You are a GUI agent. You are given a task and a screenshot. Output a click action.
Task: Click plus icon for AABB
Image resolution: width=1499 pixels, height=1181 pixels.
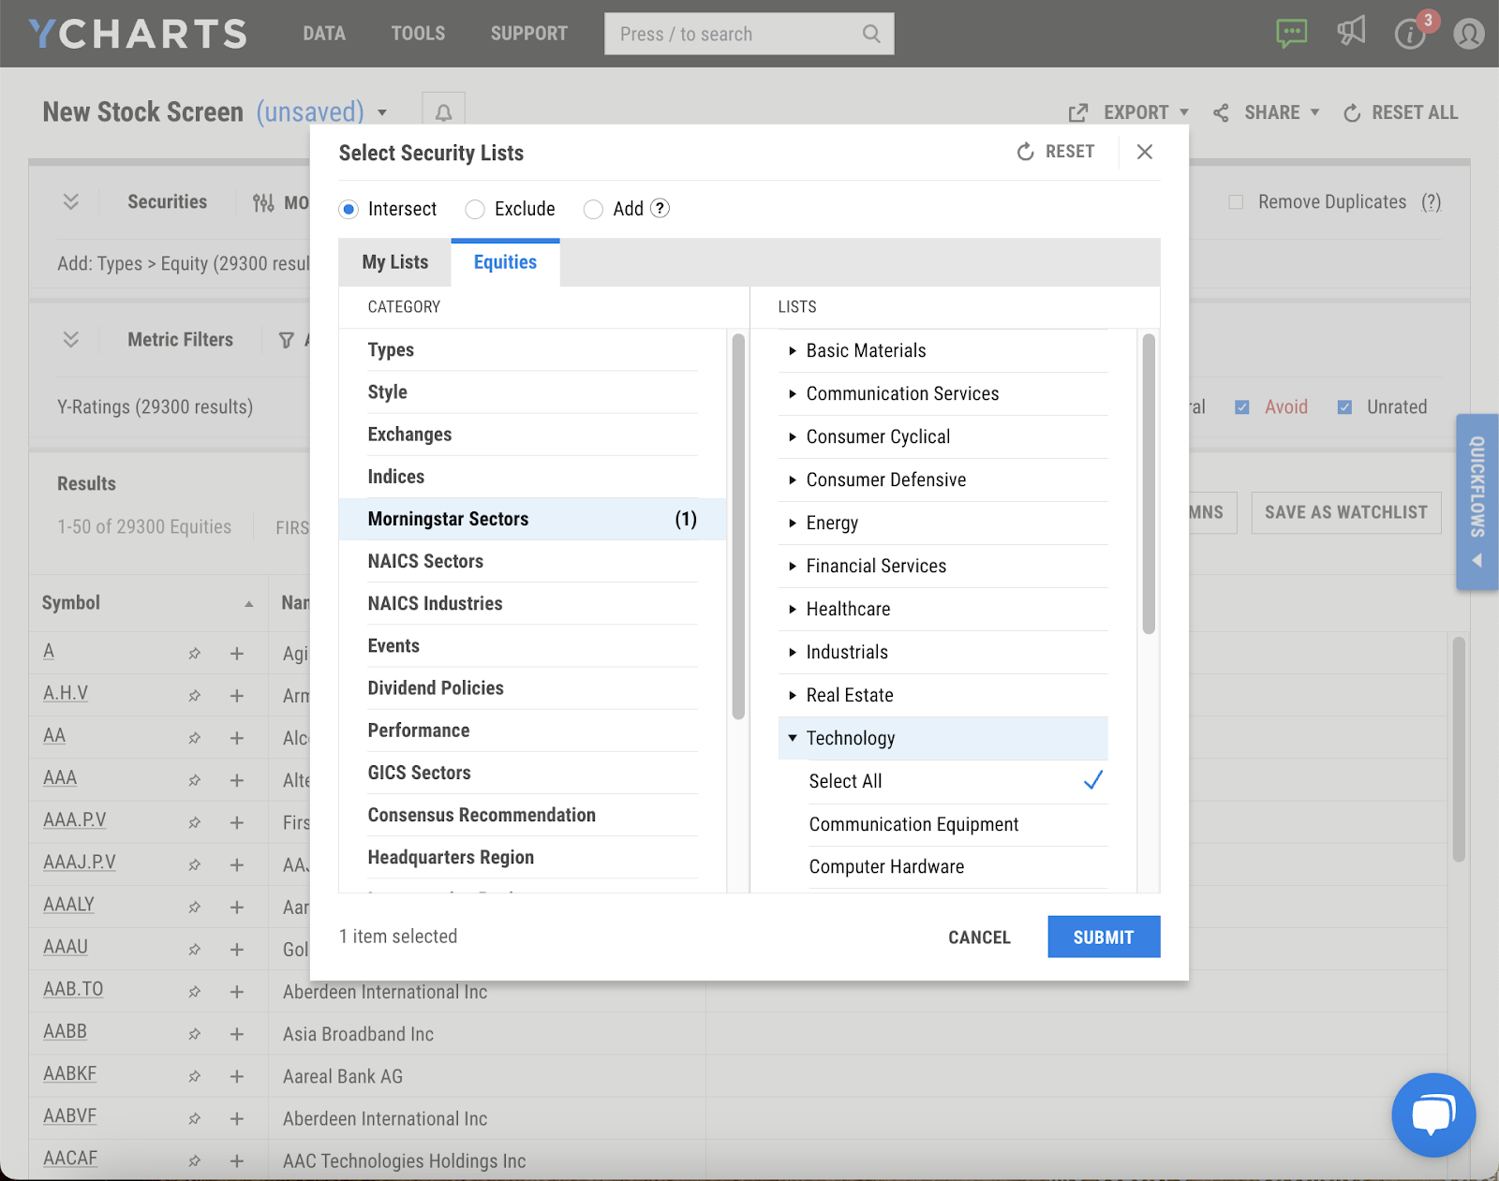(237, 1034)
